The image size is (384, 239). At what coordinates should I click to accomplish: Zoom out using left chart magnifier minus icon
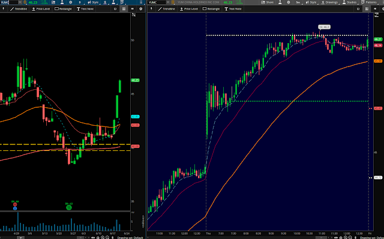pos(107,237)
